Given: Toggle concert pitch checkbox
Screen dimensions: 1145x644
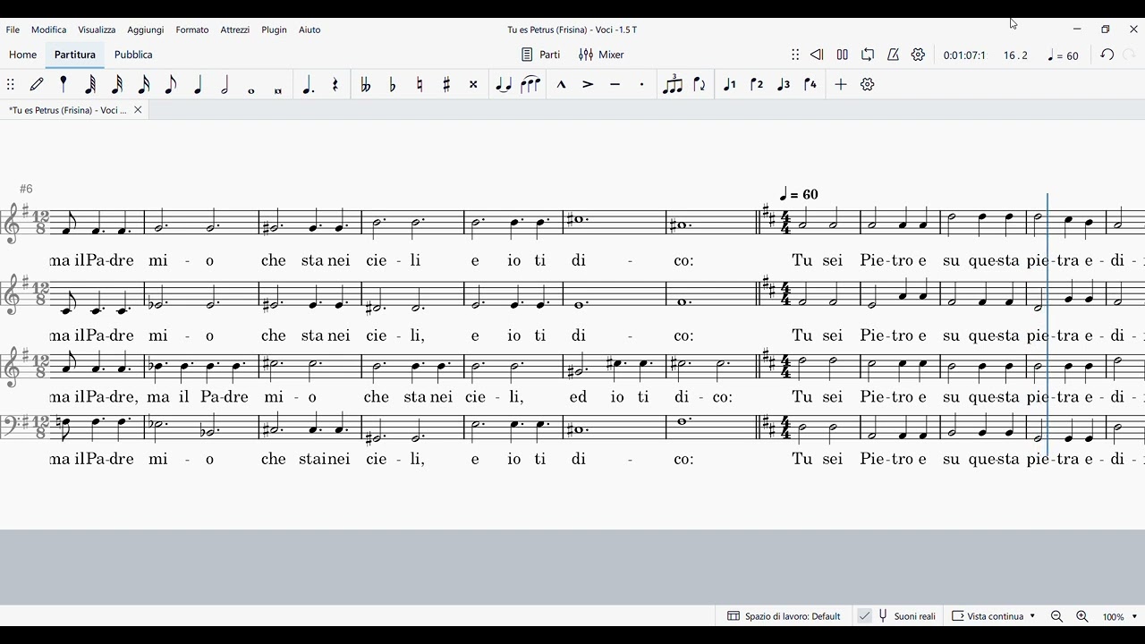Looking at the screenshot, I should [x=864, y=616].
